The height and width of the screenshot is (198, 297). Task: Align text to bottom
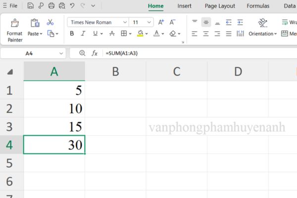[x=217, y=23]
